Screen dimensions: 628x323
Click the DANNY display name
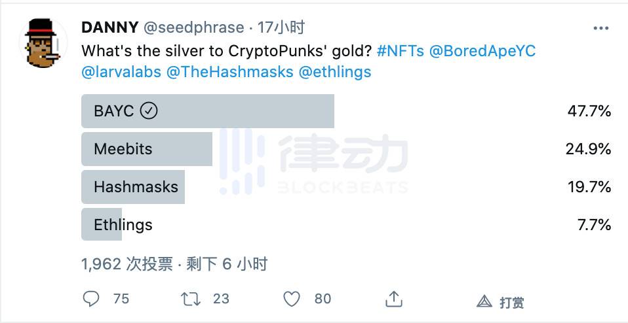[109, 27]
